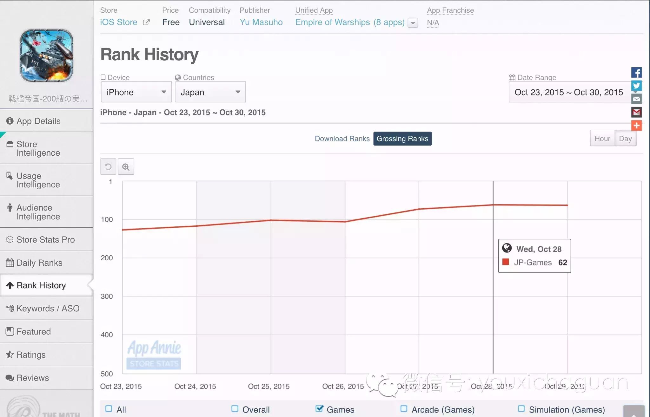
Task: Click the chart reset zoom icon
Action: point(108,167)
